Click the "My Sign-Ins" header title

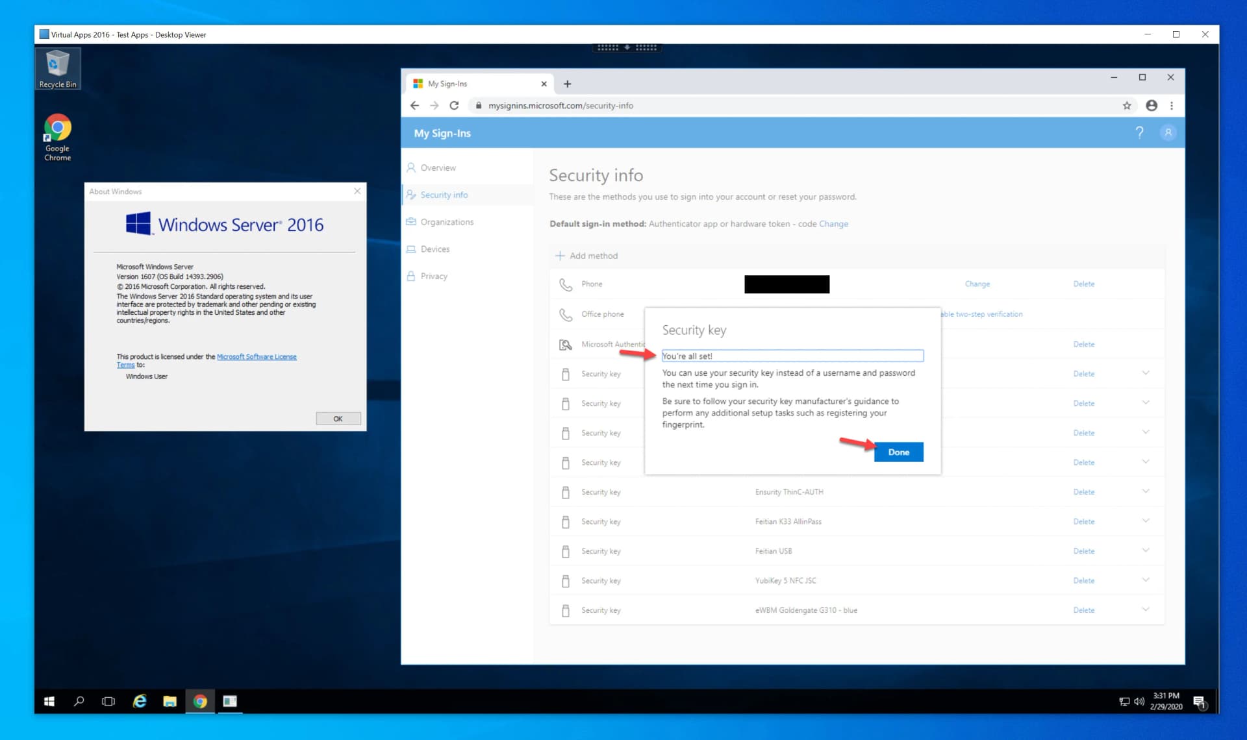442,133
